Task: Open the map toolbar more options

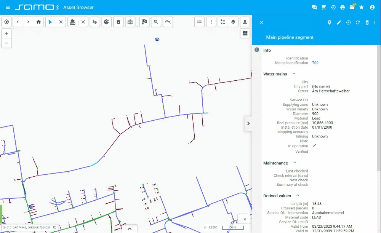Action: 211,22
